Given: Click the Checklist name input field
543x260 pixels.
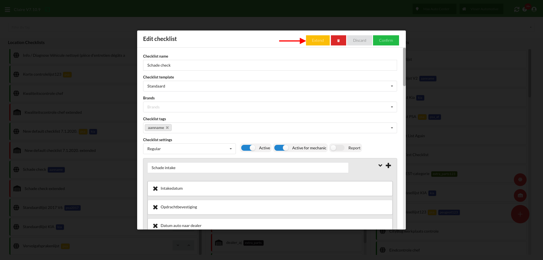Looking at the screenshot, I should pos(270,65).
